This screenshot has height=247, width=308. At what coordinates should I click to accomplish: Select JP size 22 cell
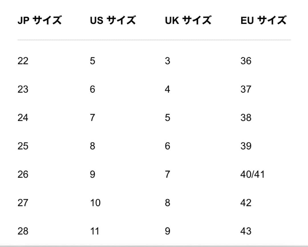pyautogui.click(x=23, y=61)
